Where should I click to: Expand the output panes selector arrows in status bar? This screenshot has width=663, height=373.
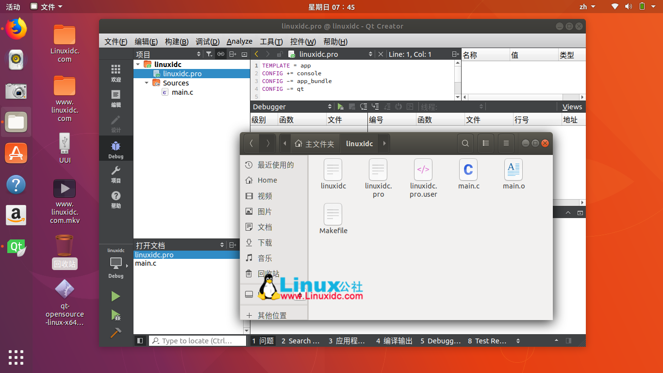(x=518, y=341)
